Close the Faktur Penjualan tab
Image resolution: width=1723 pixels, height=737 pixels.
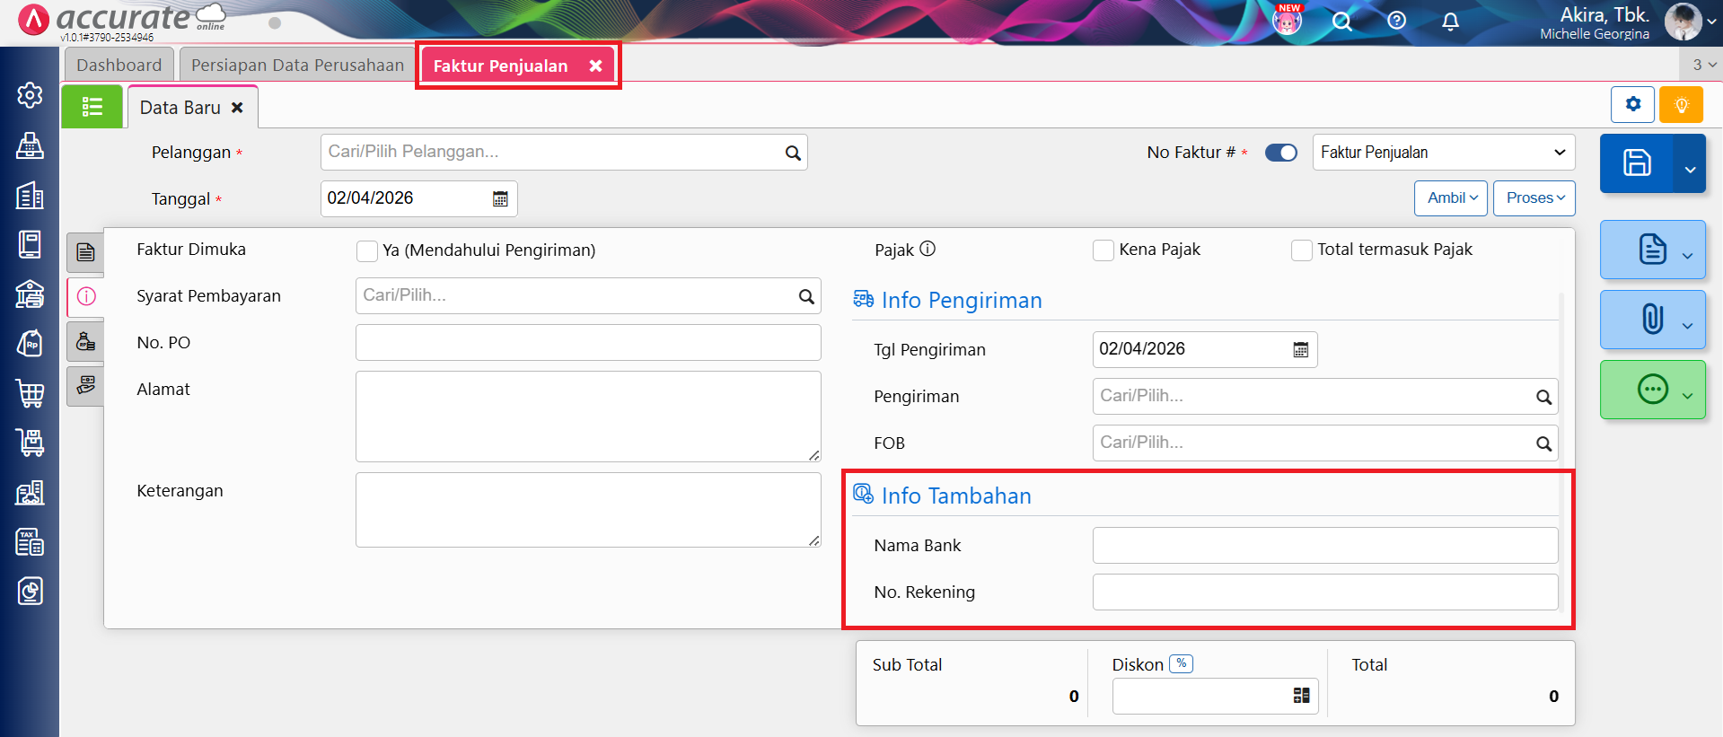(595, 66)
